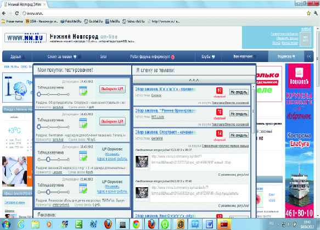This screenshot has width=320, height=230.
Task: Click red 97 updates badge
Action: (x=220, y=91)
